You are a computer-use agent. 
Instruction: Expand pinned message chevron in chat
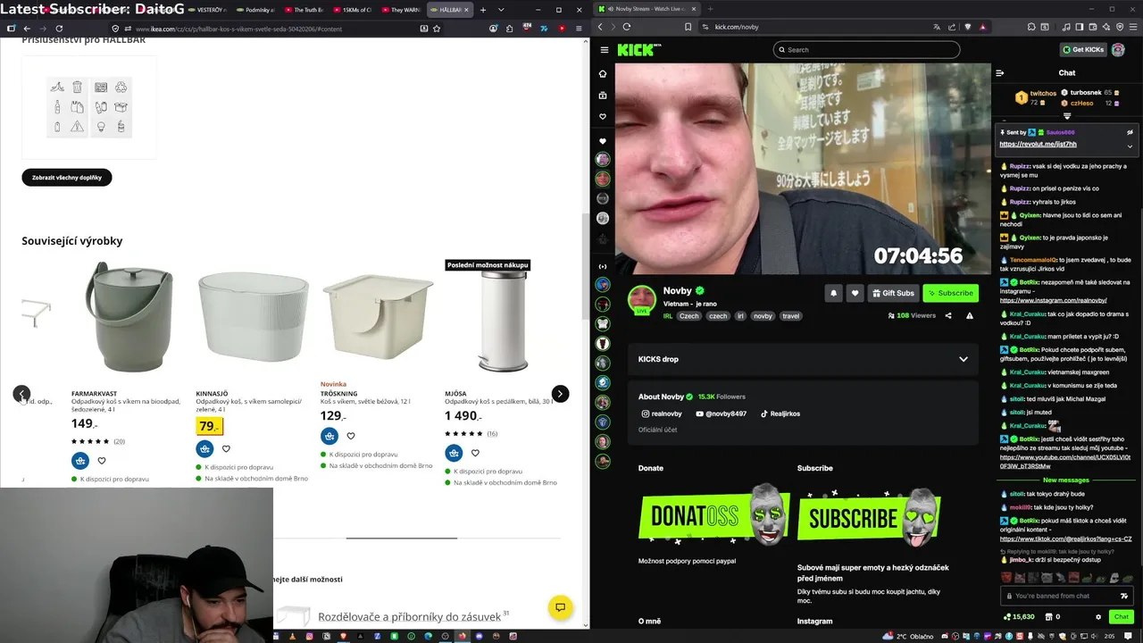[1130, 146]
